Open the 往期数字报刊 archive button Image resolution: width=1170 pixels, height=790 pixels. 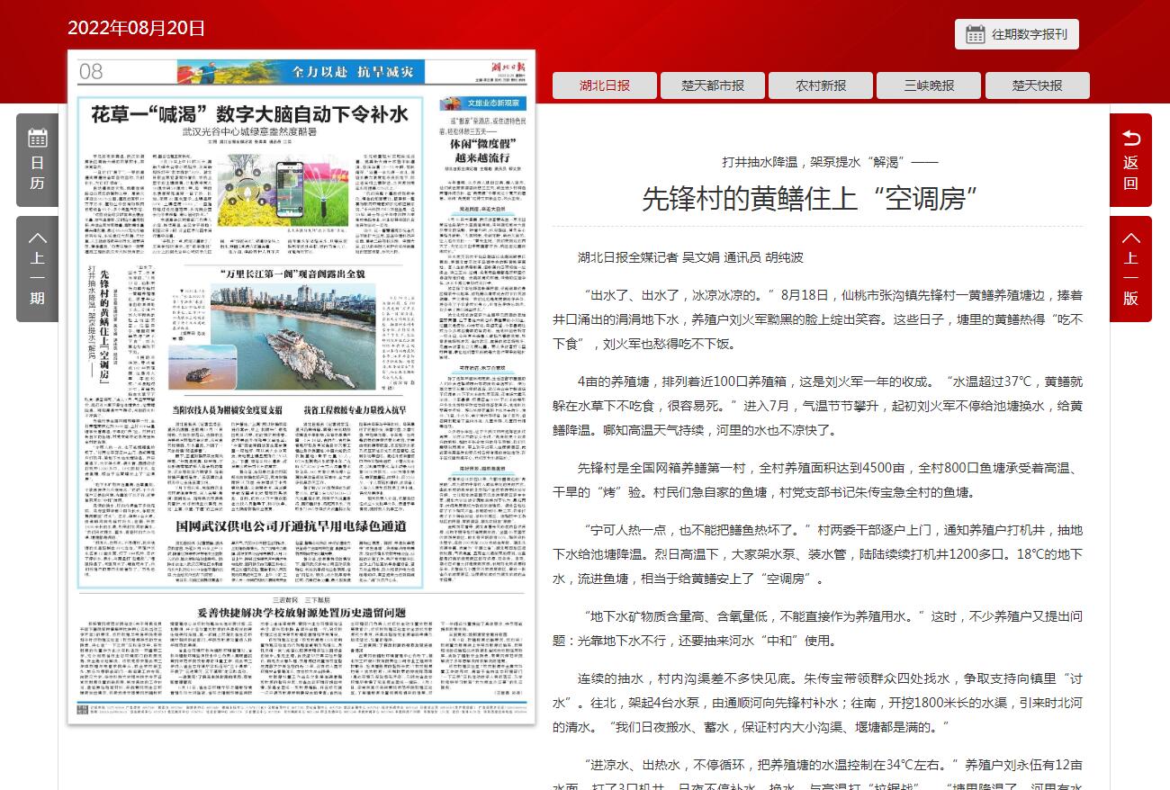pyautogui.click(x=1016, y=34)
